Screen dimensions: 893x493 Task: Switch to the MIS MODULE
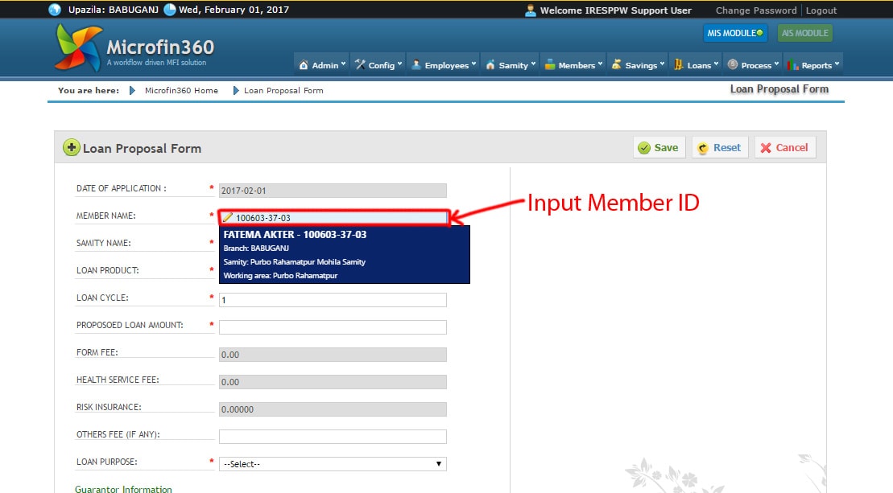click(x=734, y=34)
